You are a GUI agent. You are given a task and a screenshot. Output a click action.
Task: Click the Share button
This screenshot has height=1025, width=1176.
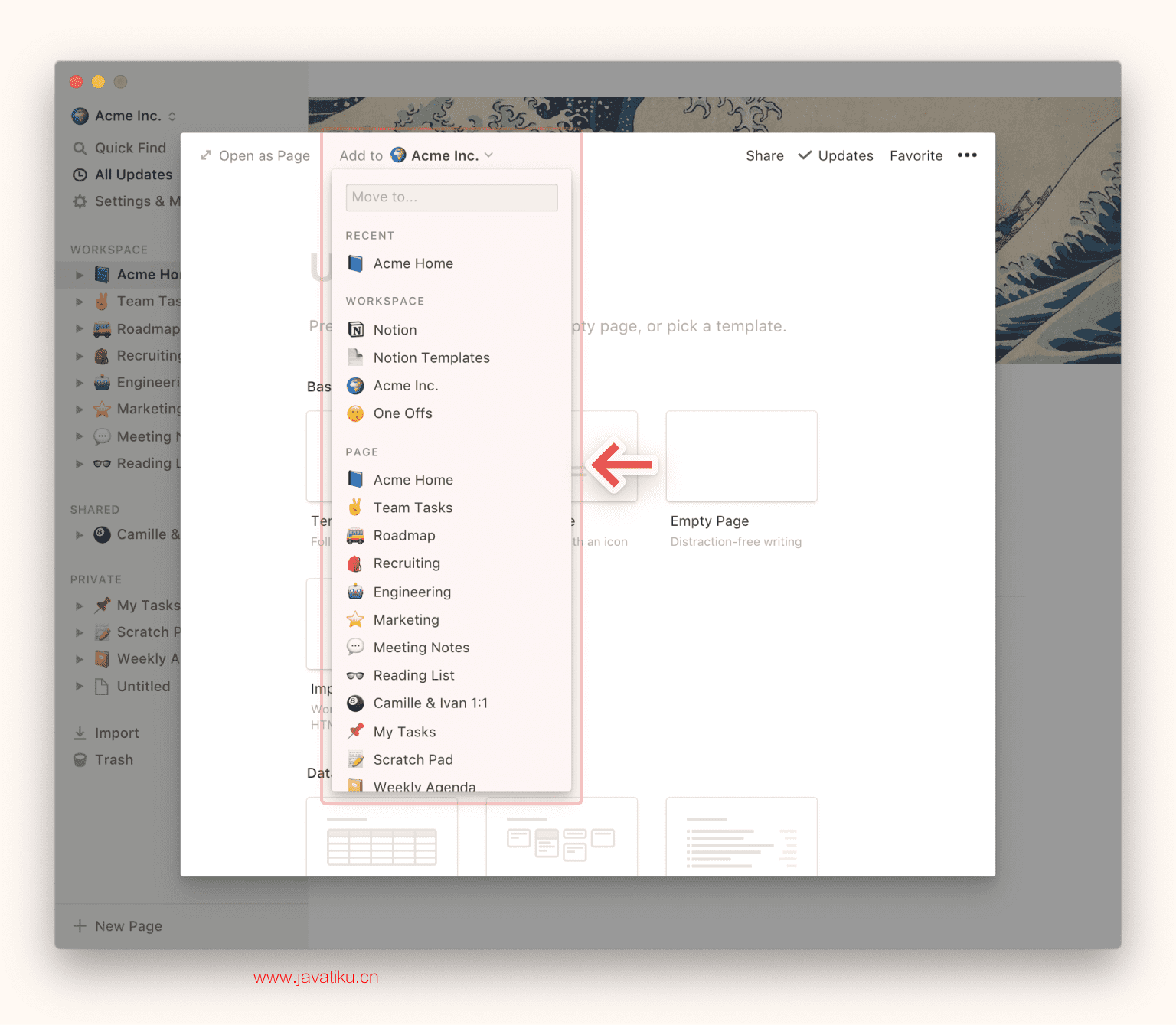click(x=765, y=155)
